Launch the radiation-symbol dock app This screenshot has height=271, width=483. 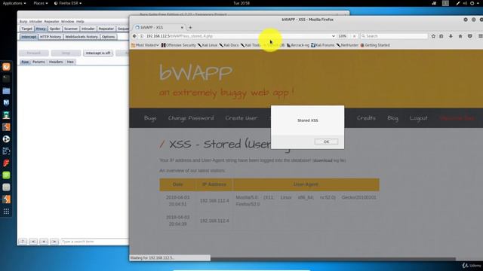click(6, 139)
